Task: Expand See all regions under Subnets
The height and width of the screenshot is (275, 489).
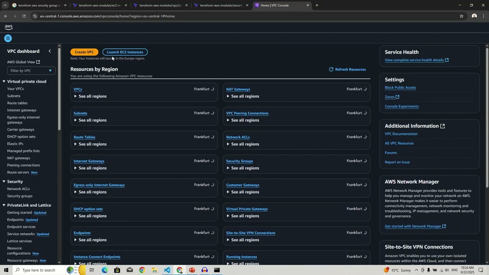Action: [90, 120]
